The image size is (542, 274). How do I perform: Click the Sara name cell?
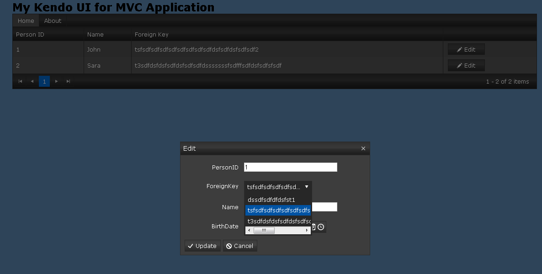107,65
